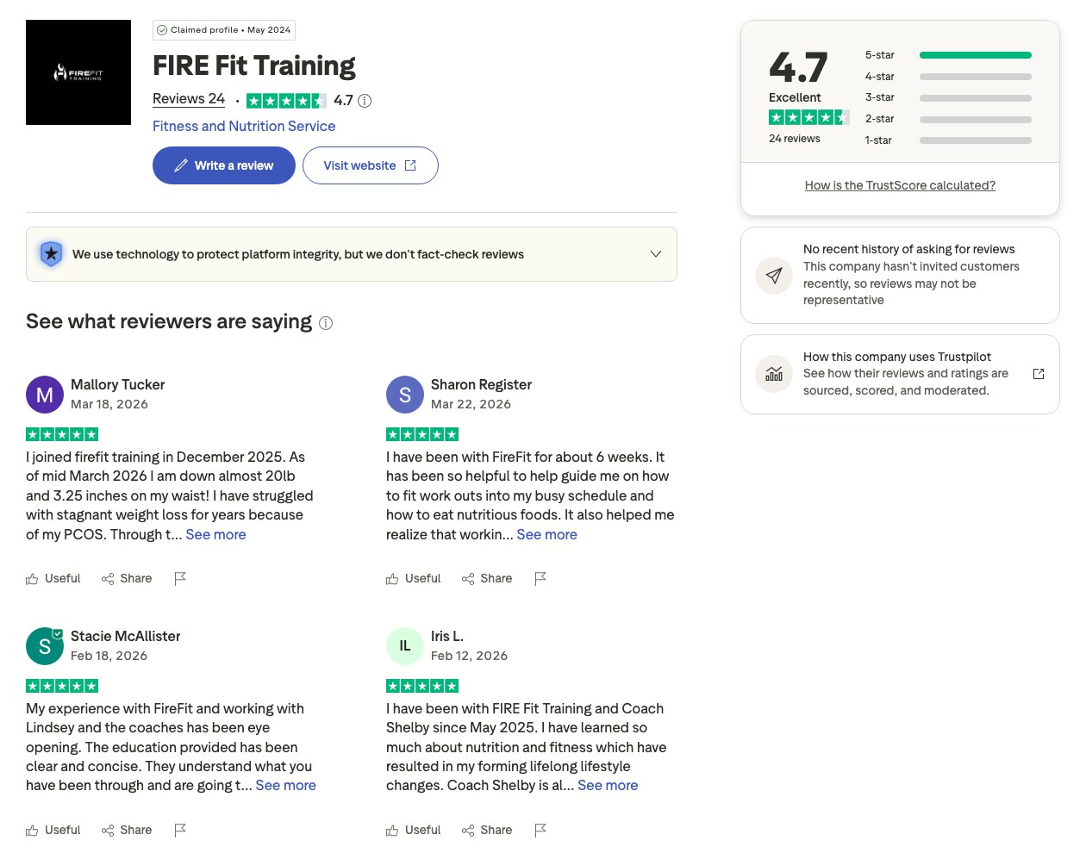Click the FIRE Fit Training logo thumbnail
This screenshot has width=1086, height=853.
(78, 72)
